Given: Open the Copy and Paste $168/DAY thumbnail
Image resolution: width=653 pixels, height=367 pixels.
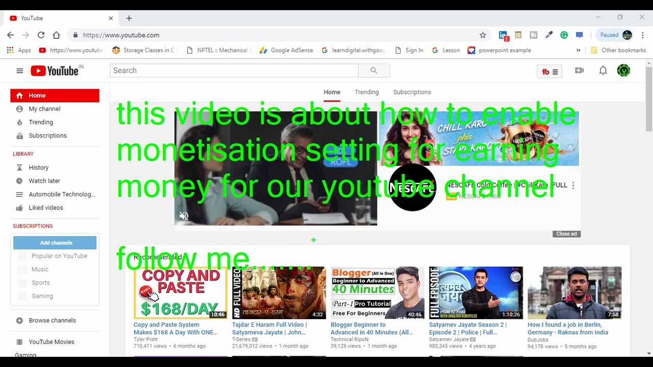Looking at the screenshot, I should [180, 293].
